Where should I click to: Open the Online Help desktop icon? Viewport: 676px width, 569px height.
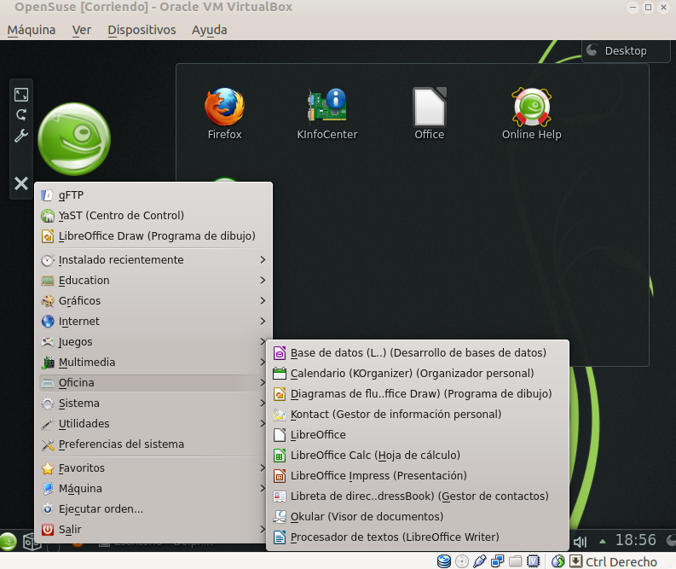click(x=531, y=113)
